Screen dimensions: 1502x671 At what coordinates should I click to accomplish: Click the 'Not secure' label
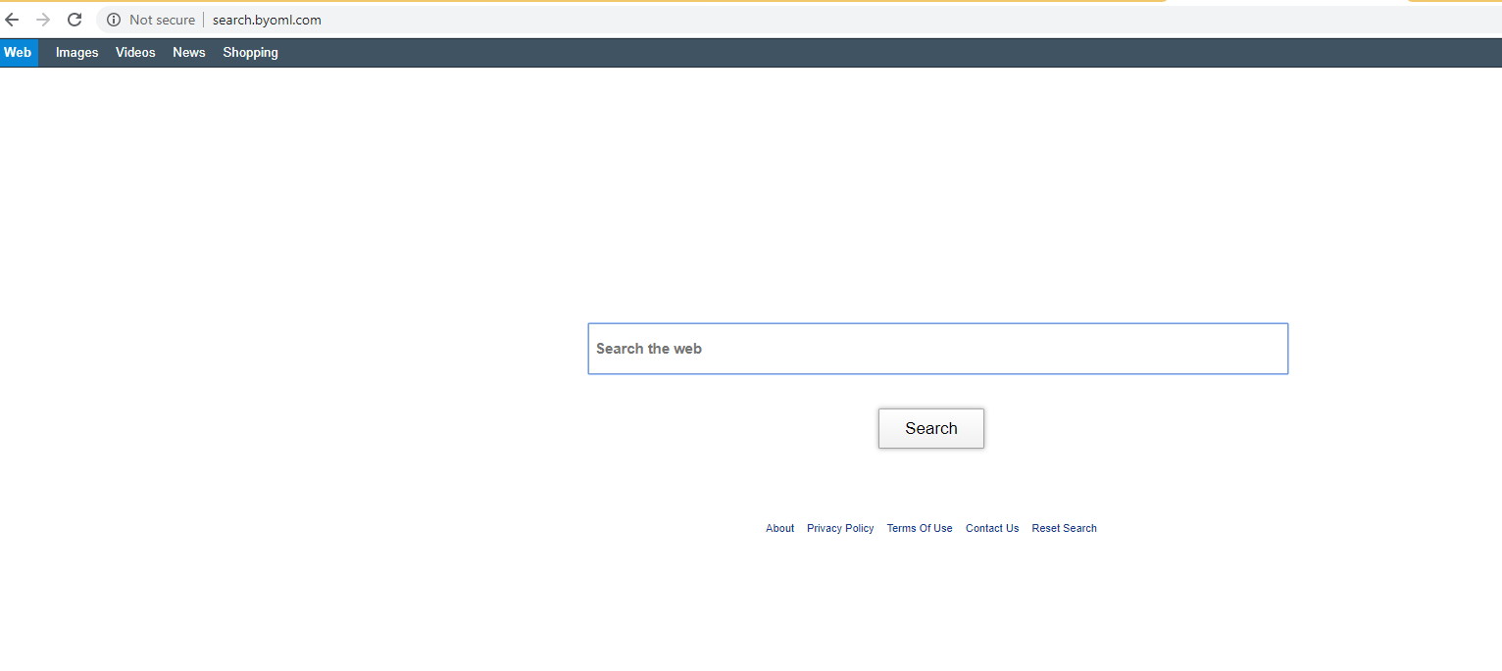click(162, 20)
